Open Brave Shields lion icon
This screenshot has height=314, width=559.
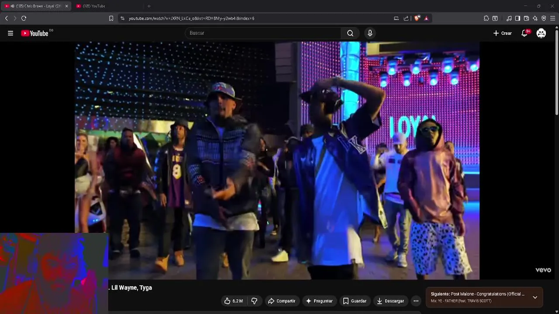tap(417, 18)
